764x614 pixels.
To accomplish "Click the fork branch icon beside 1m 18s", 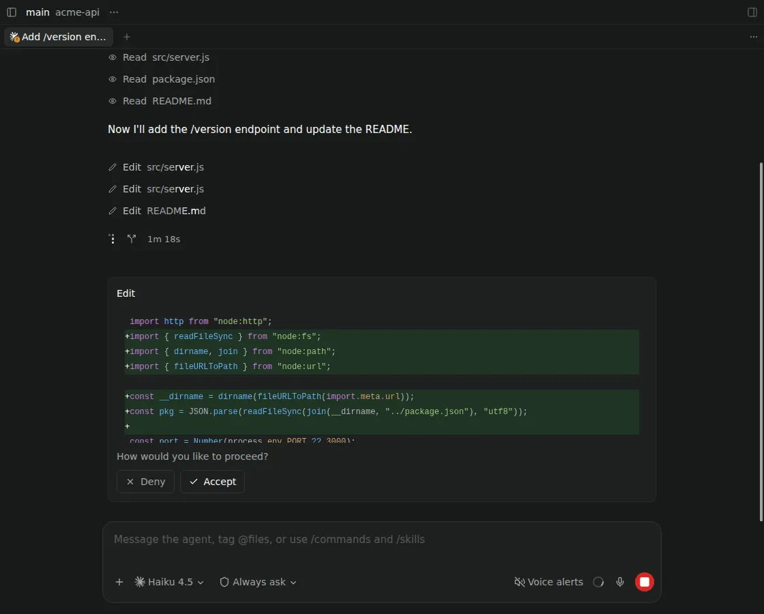I will (132, 239).
